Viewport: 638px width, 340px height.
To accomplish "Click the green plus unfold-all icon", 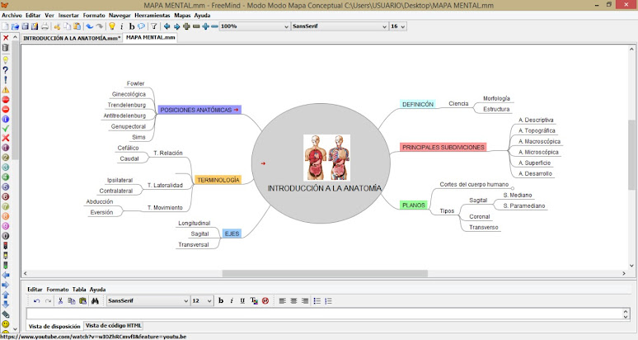I will [186, 26].
